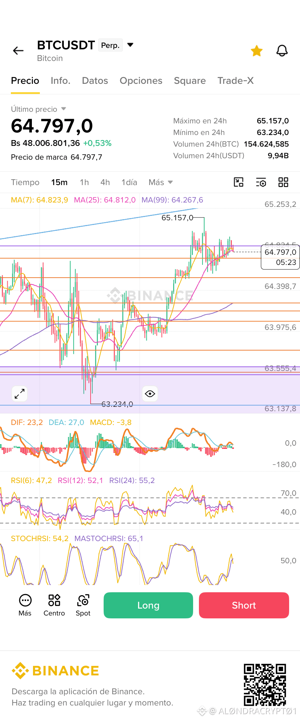Click the current price label 64.797,0
300x720 pixels.
coord(280,252)
